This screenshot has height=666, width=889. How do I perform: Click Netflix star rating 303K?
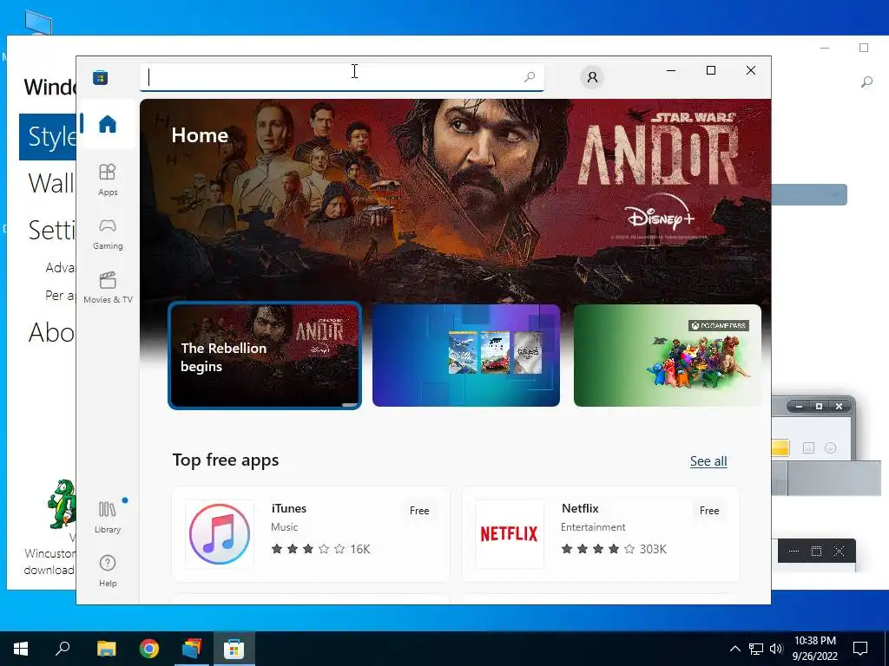coord(614,549)
